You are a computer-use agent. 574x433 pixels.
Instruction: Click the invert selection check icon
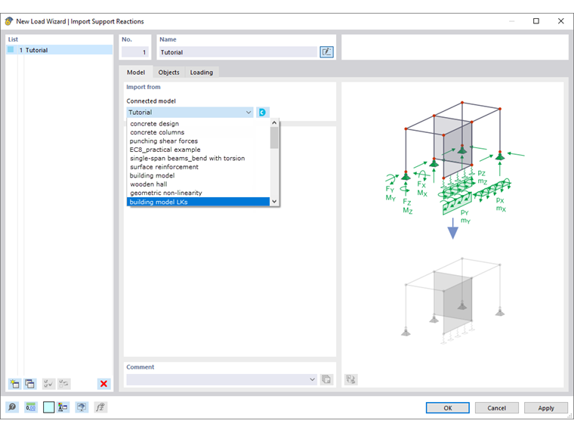63,384
